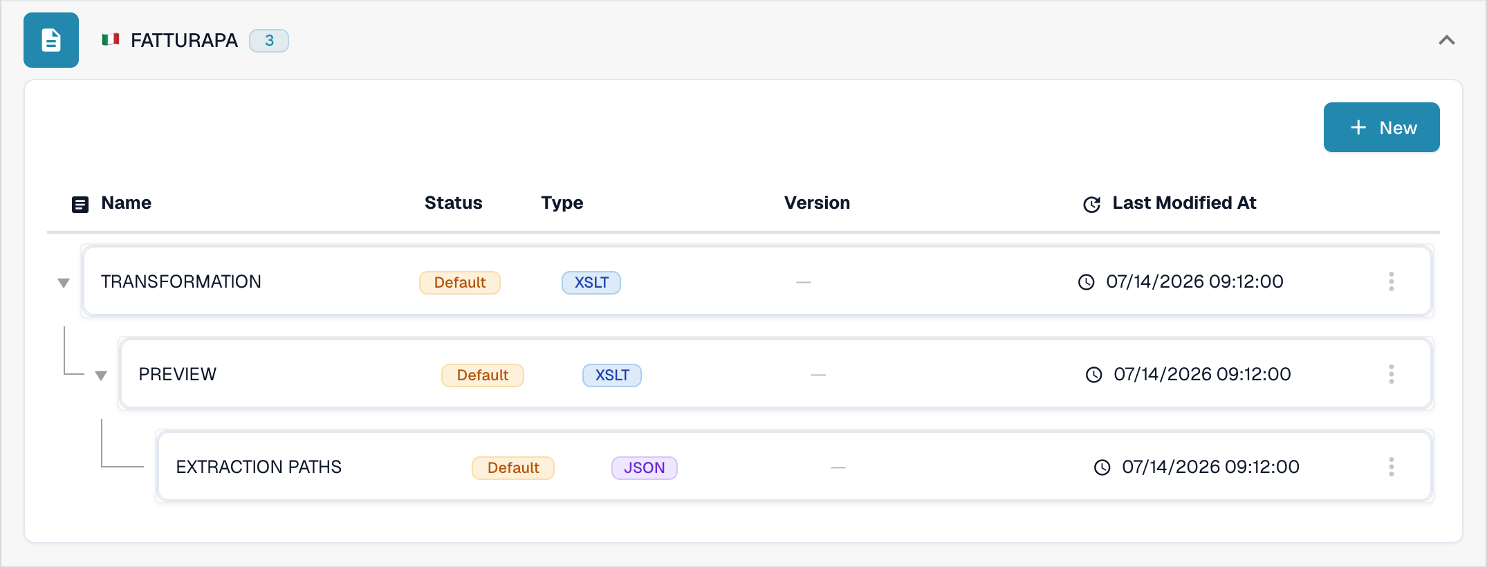The width and height of the screenshot is (1487, 567).
Task: Collapse the TRANSFORMATION tree row
Action: point(64,283)
